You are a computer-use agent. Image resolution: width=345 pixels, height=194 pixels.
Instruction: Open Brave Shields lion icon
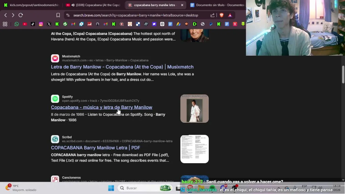point(222,15)
